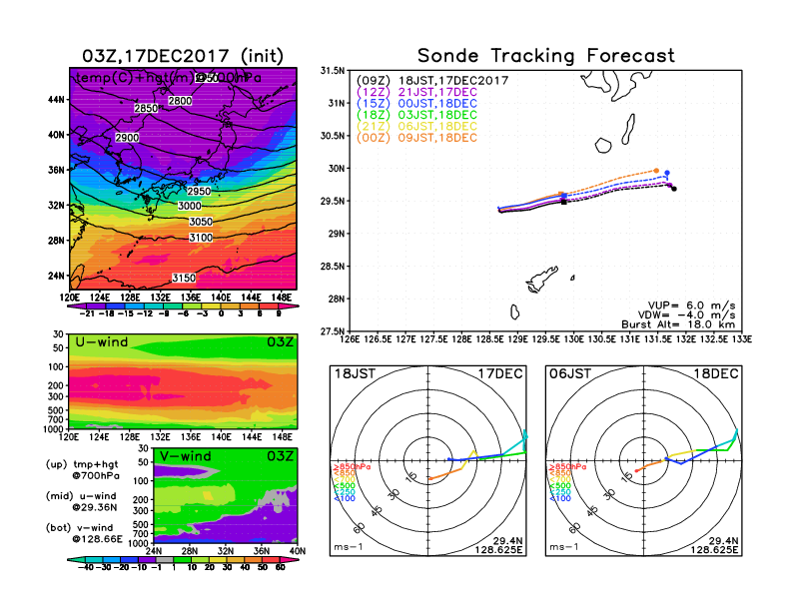Click the orange track endpoint dot
This screenshot has width=791, height=611.
click(656, 171)
